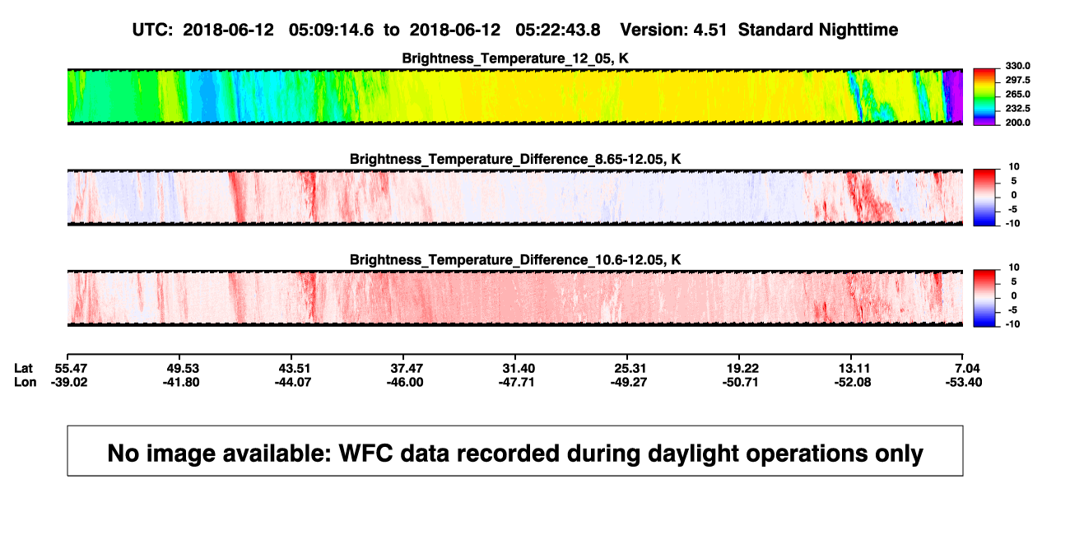The height and width of the screenshot is (549, 1070).
Task: Click the Brightness_Temperature_12_05 image strip
Action: pos(514,97)
